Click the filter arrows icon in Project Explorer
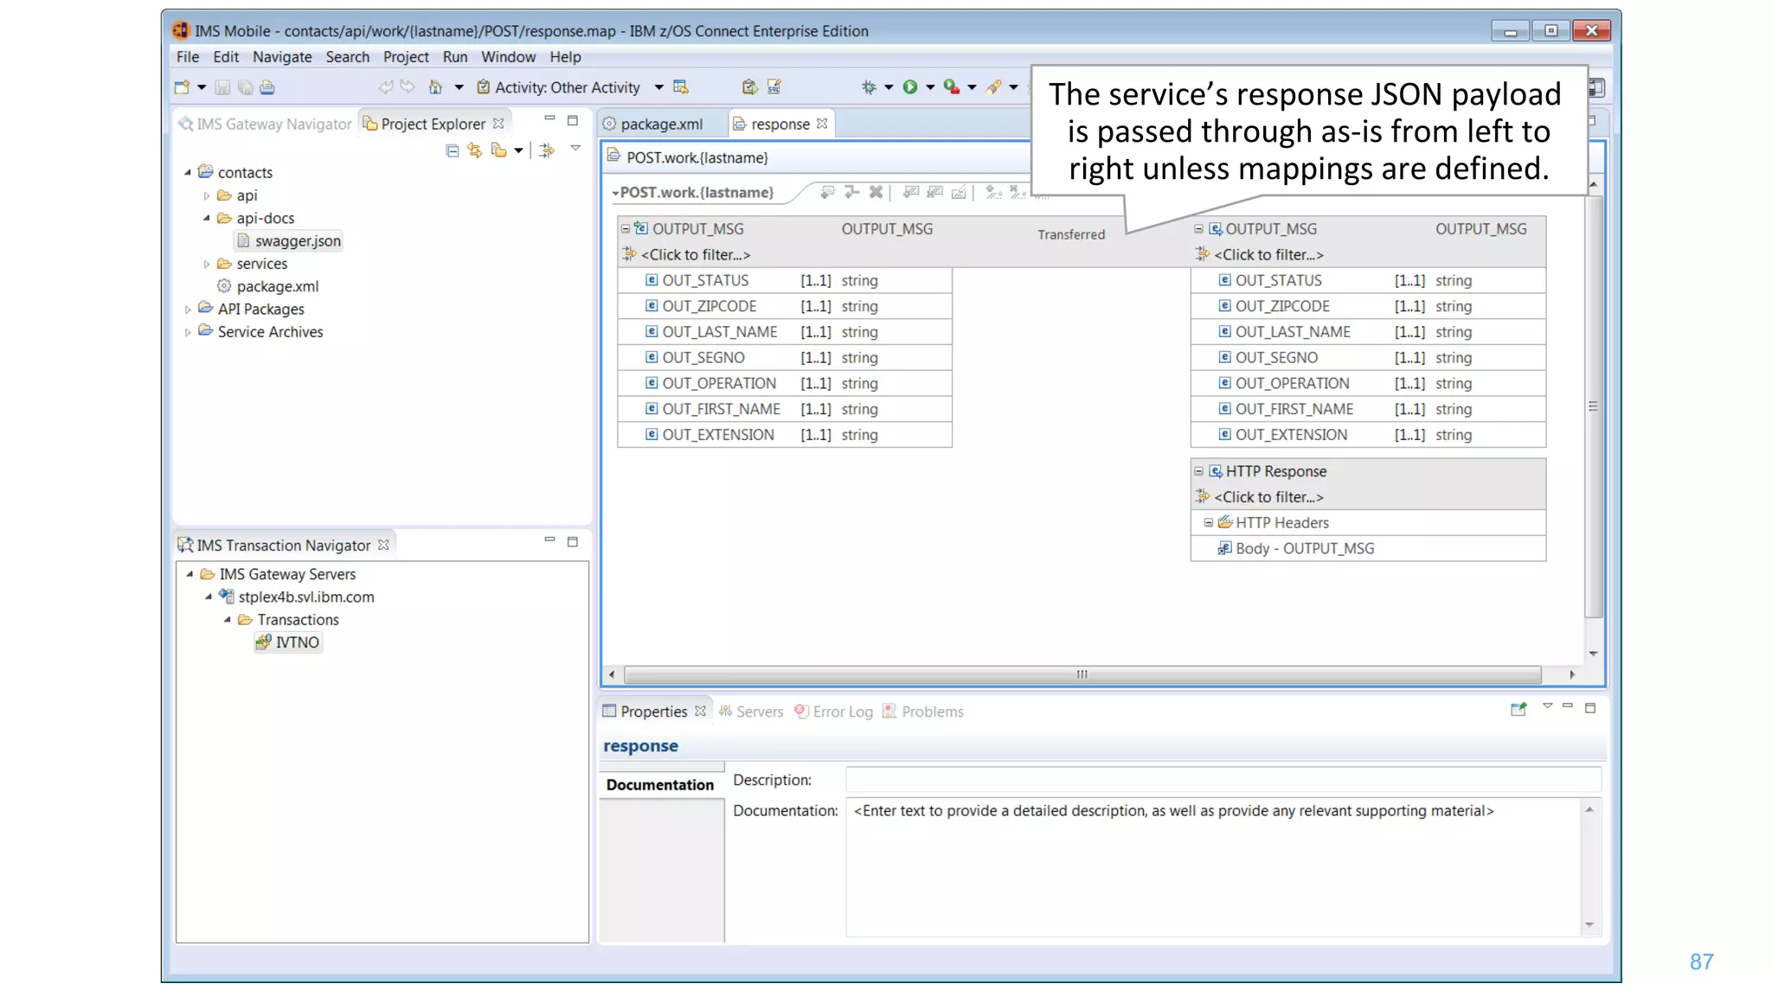Image resolution: width=1772 pixels, height=996 pixels. tap(547, 150)
